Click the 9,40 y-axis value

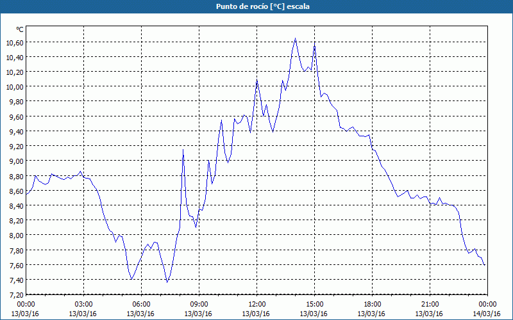click(x=17, y=132)
